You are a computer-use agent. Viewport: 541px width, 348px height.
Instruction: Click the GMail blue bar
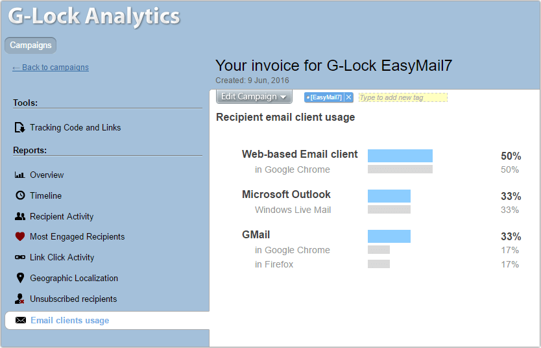(389, 236)
